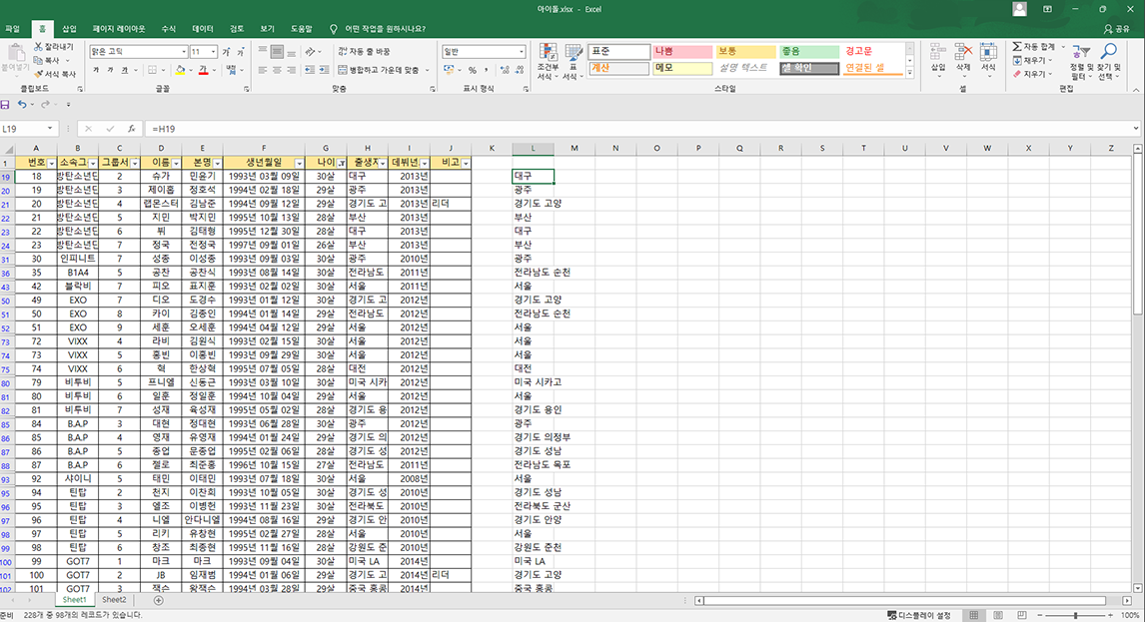Click the decrease decimal icon
Image resolution: width=1145 pixels, height=622 pixels.
(x=520, y=70)
